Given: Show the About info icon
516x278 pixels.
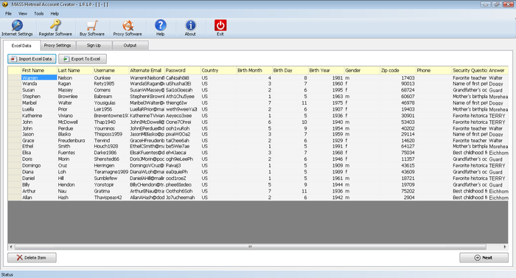Looking at the screenshot, I should pyautogui.click(x=190, y=28).
